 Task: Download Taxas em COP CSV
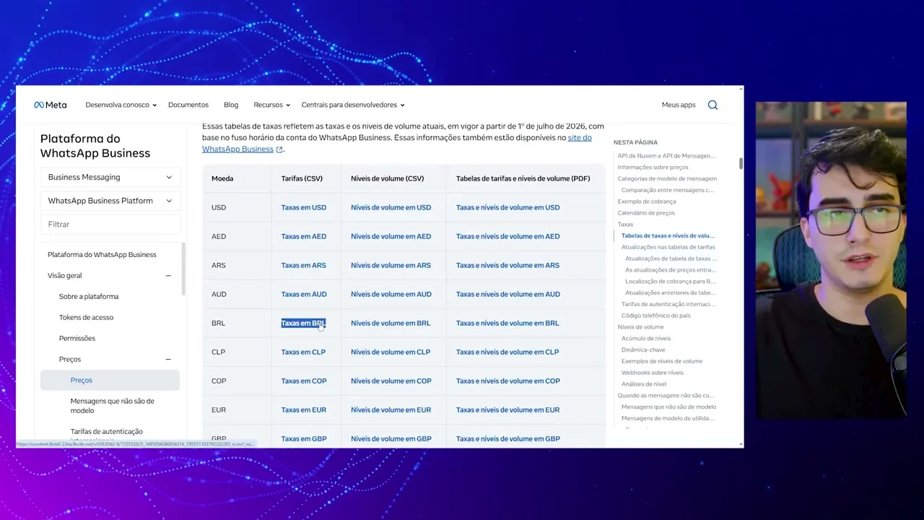[304, 381]
